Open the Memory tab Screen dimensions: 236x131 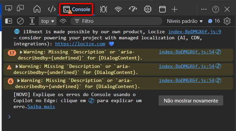pyautogui.click(x=148, y=9)
